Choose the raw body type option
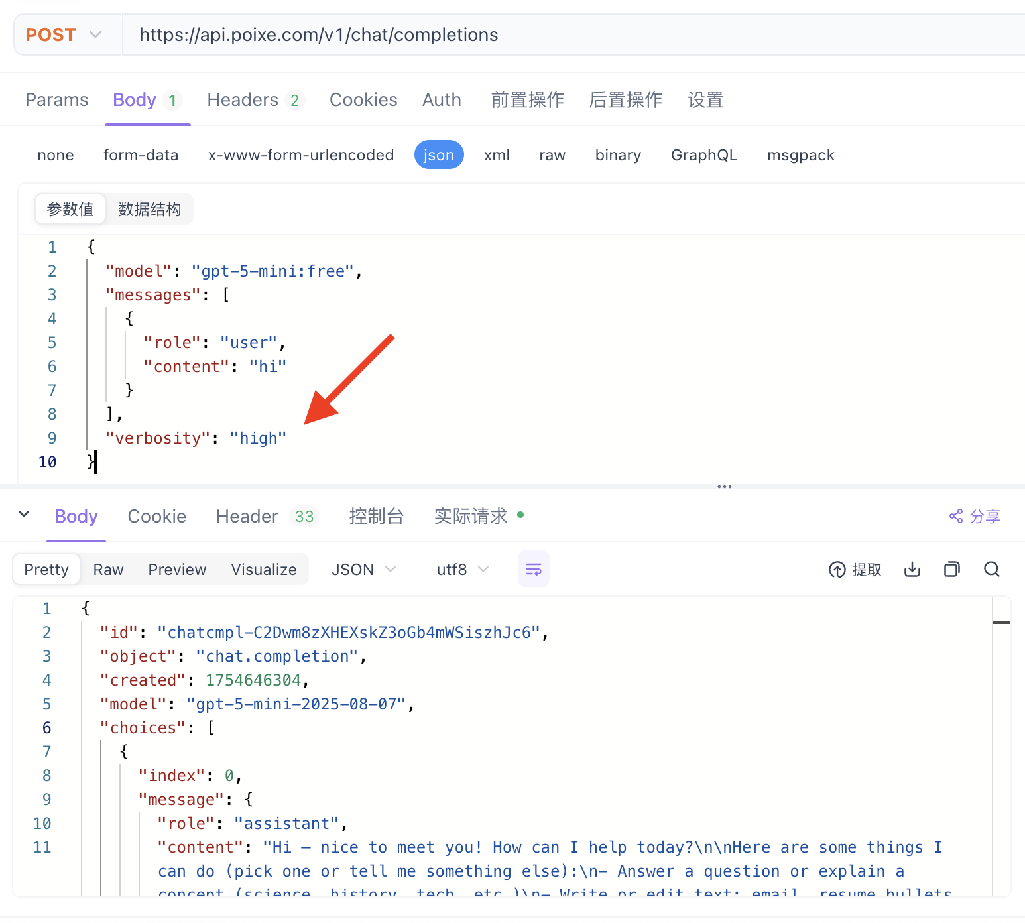This screenshot has height=923, width=1025. pos(552,155)
